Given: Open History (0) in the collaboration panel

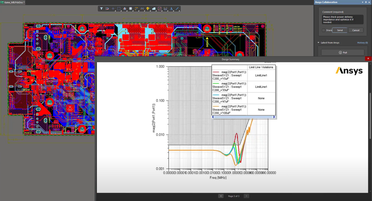Looking at the screenshot, I should pyautogui.click(x=362, y=43).
